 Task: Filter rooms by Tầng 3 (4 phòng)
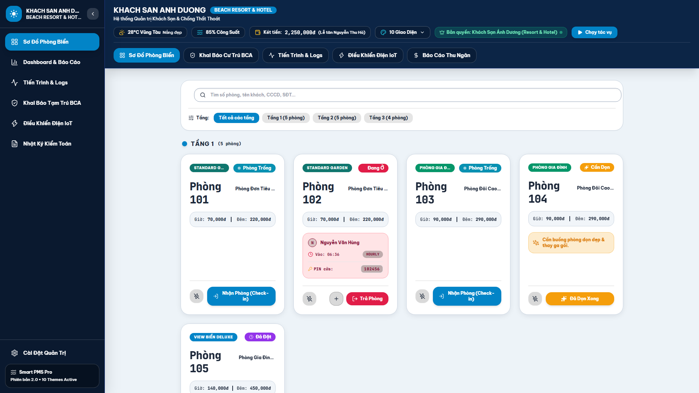point(388,118)
